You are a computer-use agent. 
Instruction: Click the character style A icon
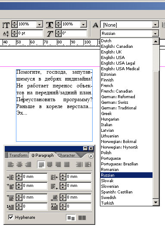point(95,25)
